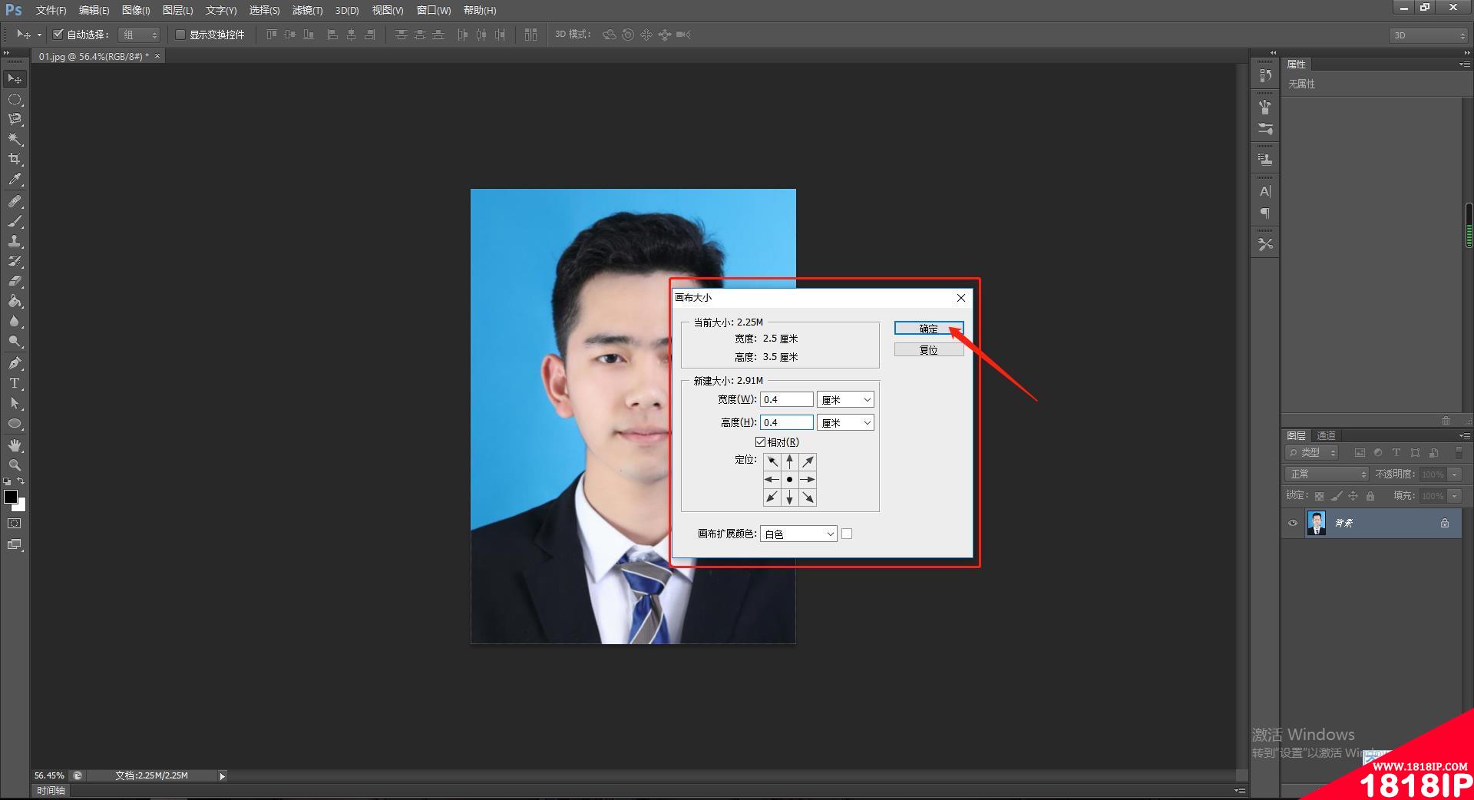
Task: Select the Blur tool
Action: (x=15, y=321)
